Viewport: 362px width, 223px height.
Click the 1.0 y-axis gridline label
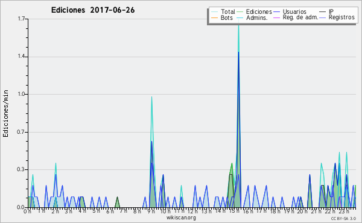coord(21,94)
